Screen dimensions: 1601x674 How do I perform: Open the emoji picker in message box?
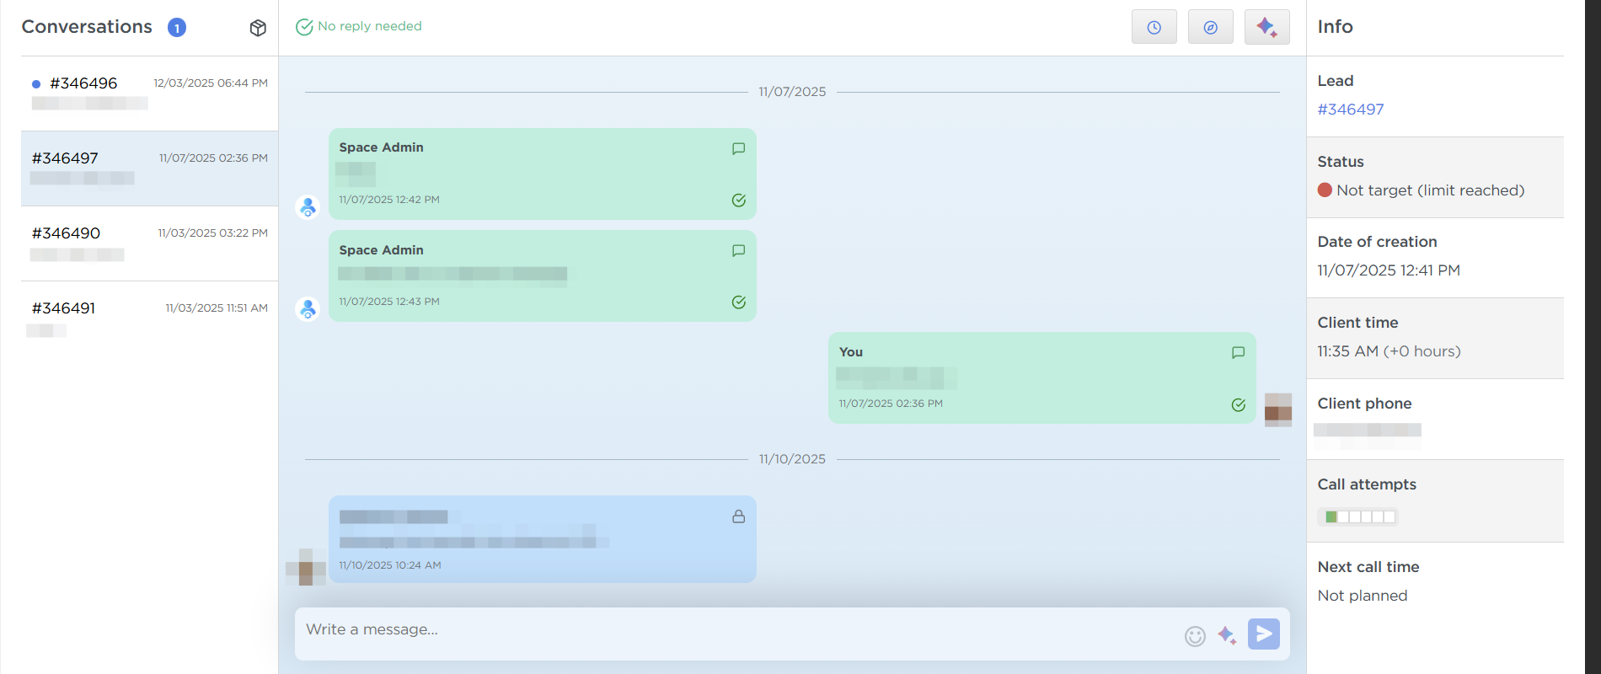(1195, 636)
